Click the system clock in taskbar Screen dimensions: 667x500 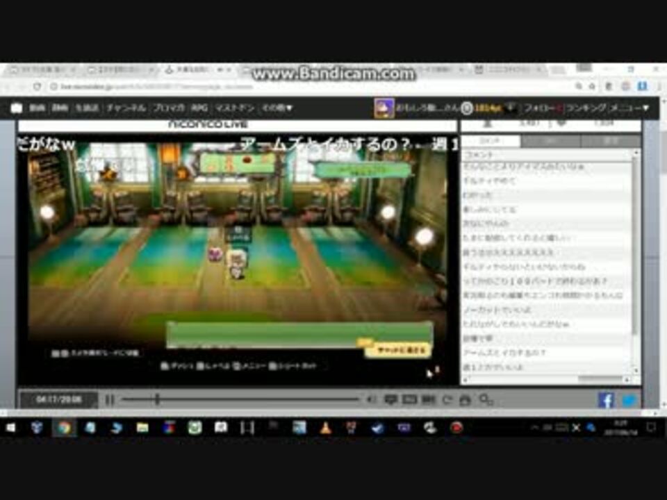(x=620, y=428)
